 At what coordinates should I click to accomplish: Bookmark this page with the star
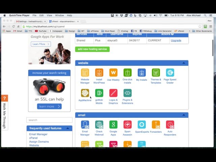click(x=200, y=26)
